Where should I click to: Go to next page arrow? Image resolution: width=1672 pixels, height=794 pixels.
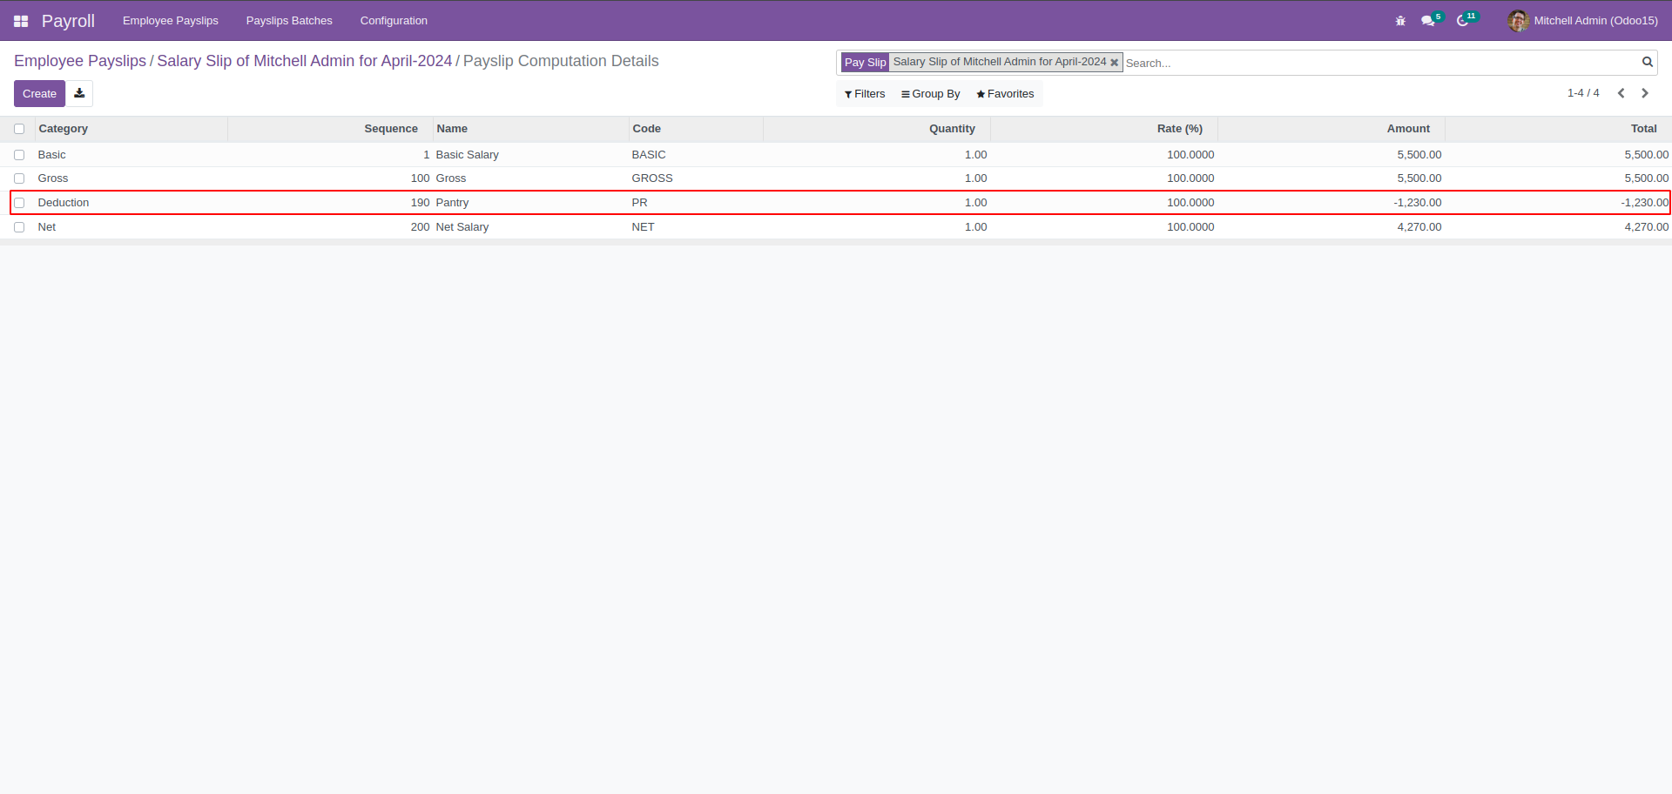click(x=1645, y=93)
